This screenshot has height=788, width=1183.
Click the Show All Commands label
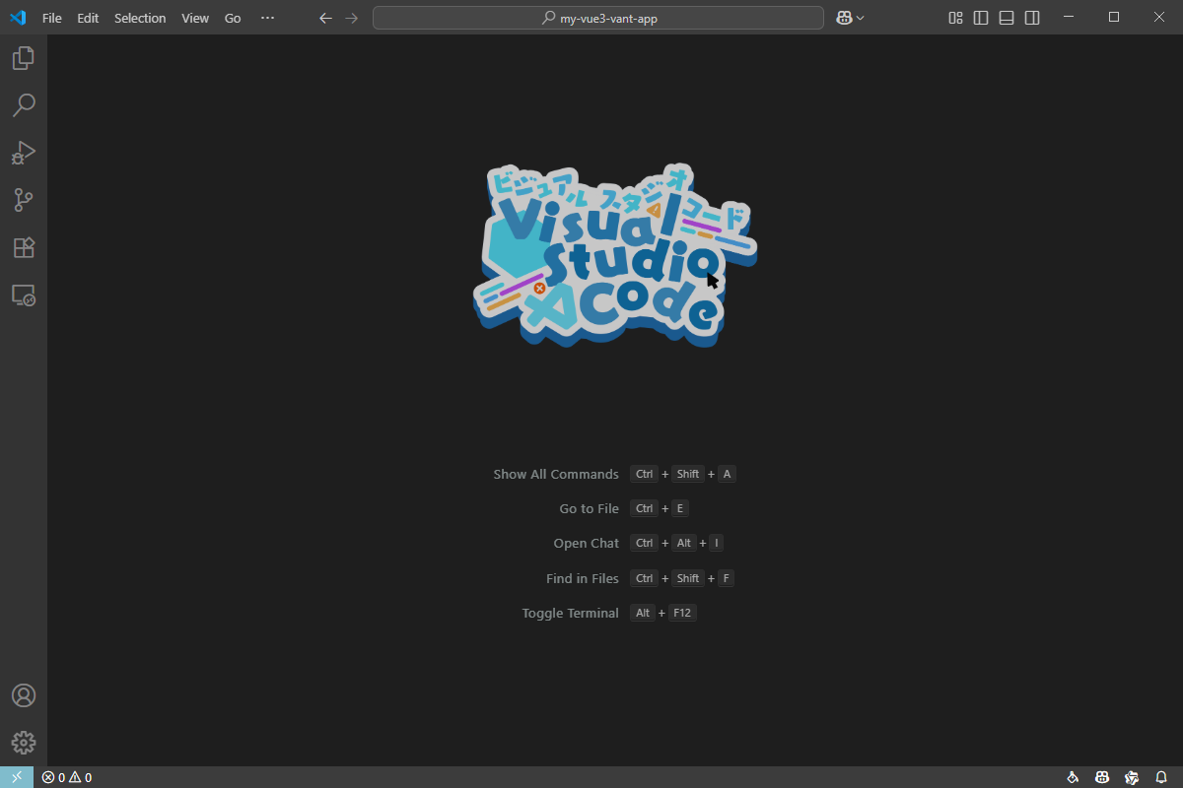coord(556,474)
